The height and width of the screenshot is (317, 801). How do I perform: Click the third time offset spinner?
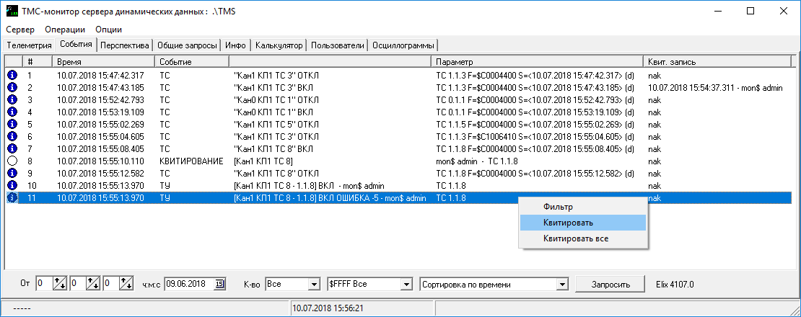(126, 284)
